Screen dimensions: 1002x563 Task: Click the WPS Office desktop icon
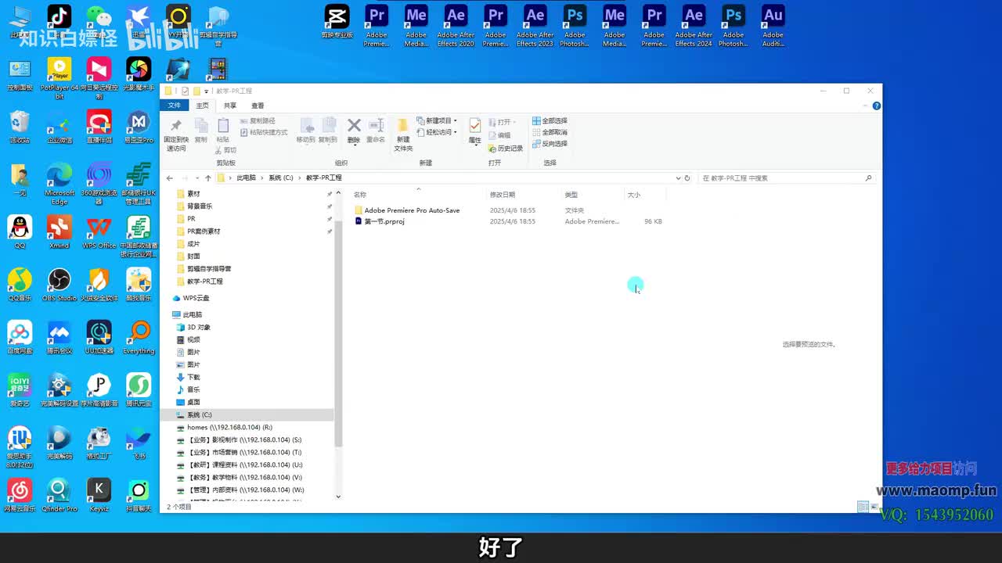click(99, 232)
